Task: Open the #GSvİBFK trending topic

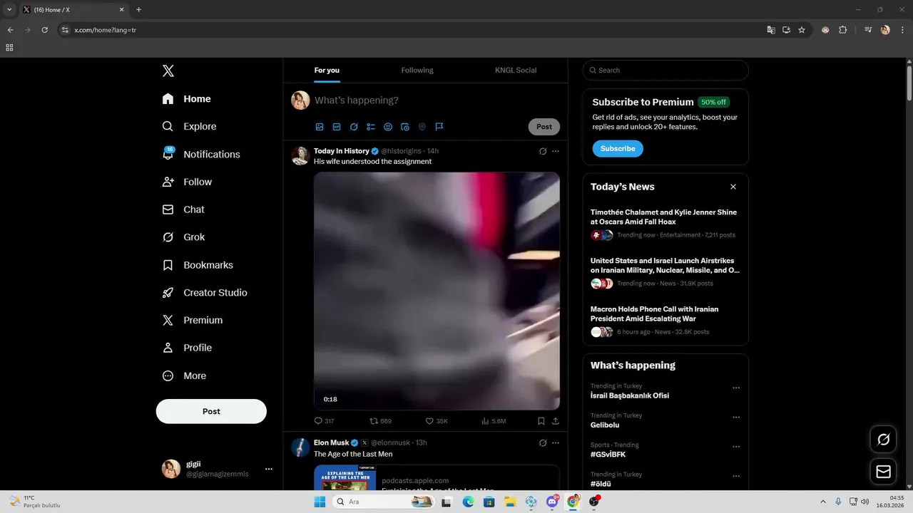Action: pos(608,455)
